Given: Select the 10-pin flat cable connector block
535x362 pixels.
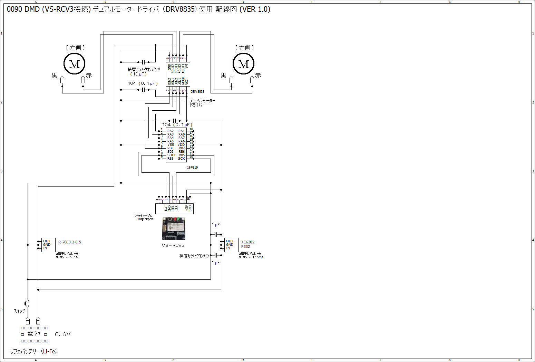Looking at the screenshot, I should [x=174, y=208].
